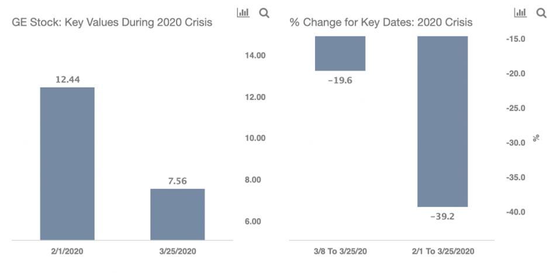Click the '3/8 To 3/25/20' axis label
This screenshot has width=560, height=273.
[340, 251]
